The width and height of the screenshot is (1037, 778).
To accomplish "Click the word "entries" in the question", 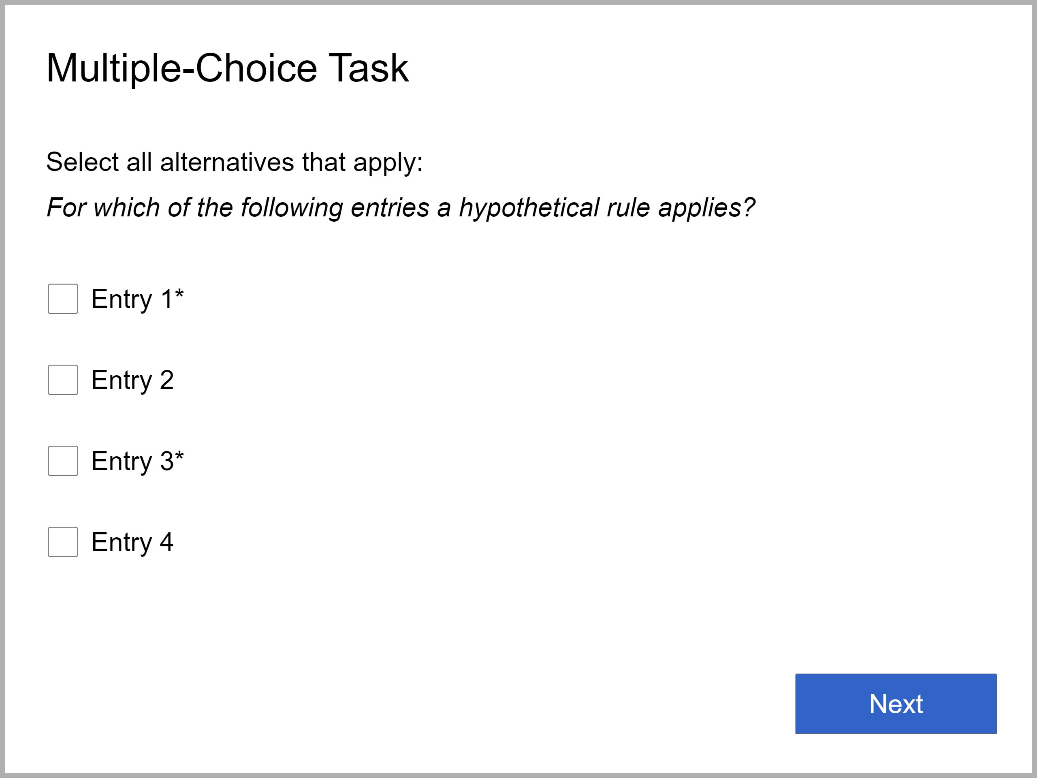I will tap(390, 208).
